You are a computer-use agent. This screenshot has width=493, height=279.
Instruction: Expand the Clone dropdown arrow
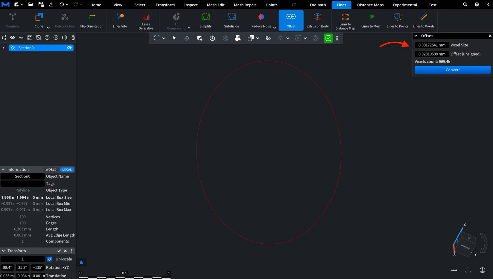pyautogui.click(x=48, y=27)
